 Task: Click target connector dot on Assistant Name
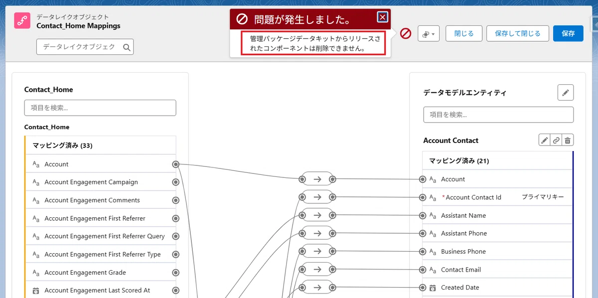tap(423, 215)
